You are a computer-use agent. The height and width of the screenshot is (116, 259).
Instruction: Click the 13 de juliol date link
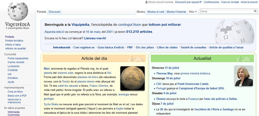coord(172,68)
